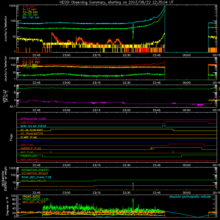Image resolution: width=220 pixels, height=220 pixels.
Task: Click the PARTICLE_FLAG label
Action: tap(31, 148)
